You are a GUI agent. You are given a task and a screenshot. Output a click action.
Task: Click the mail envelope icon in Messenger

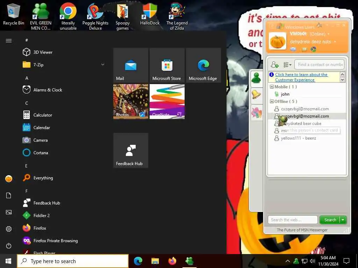click(x=293, y=49)
